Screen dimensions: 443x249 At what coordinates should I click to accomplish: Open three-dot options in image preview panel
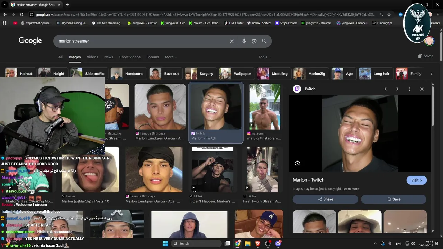point(409,89)
